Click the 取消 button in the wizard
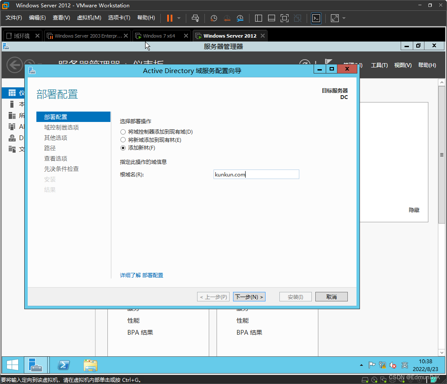The height and width of the screenshot is (384, 447). pos(331,297)
